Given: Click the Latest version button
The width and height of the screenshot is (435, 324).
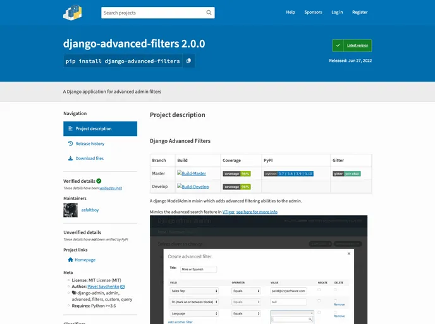Looking at the screenshot, I should 352,46.
